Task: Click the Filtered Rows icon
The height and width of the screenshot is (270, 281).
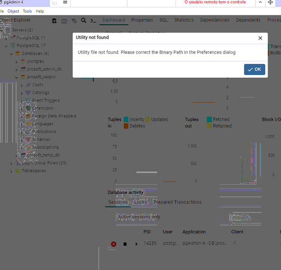Action: coord(74,21)
